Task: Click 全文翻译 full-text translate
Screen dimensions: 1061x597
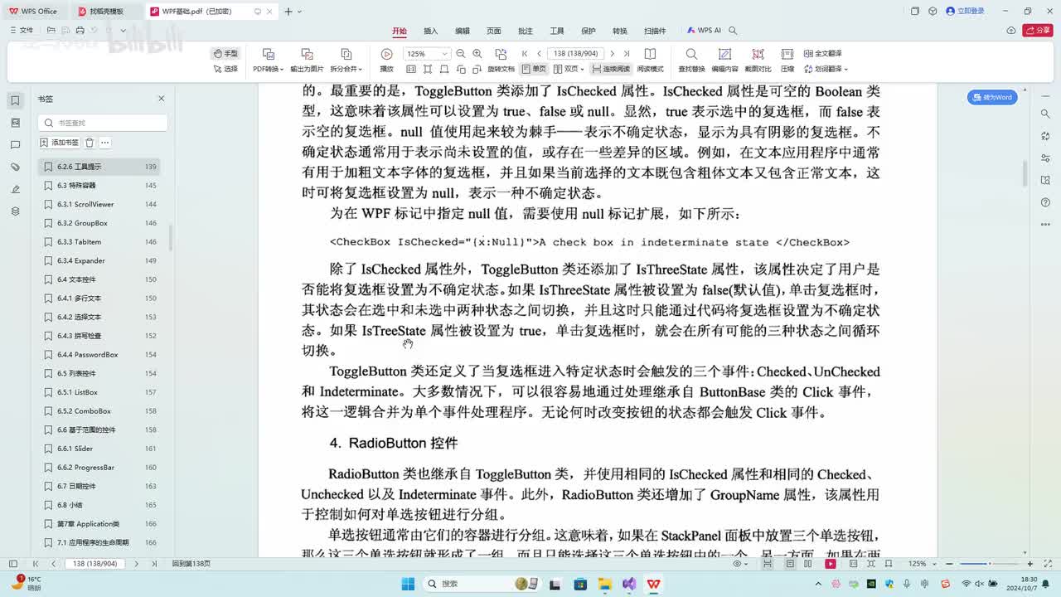Action: [822, 53]
